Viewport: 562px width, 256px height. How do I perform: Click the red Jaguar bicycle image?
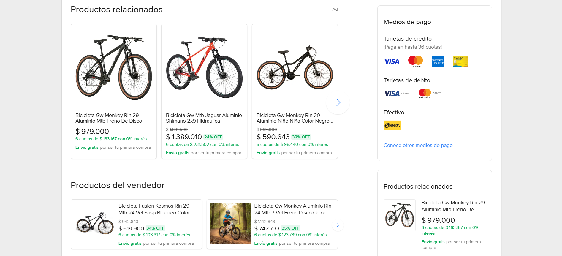[204, 67]
